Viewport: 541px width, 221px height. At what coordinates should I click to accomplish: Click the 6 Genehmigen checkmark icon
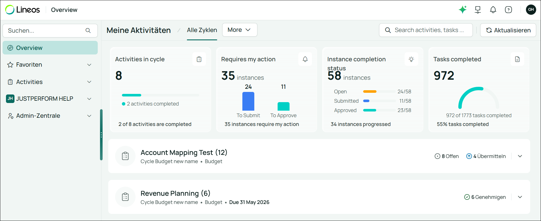tap(467, 197)
